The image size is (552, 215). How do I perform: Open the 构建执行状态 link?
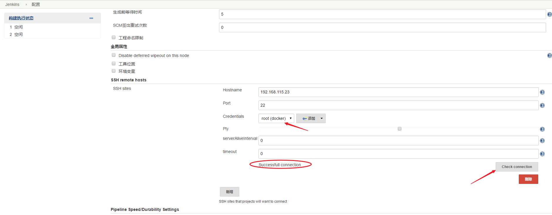tap(21, 18)
